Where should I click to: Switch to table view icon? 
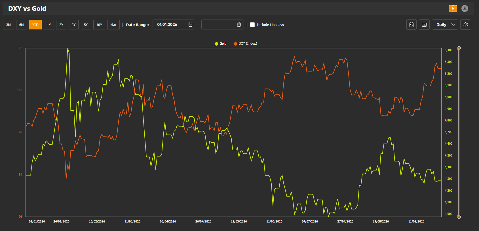(x=424, y=25)
